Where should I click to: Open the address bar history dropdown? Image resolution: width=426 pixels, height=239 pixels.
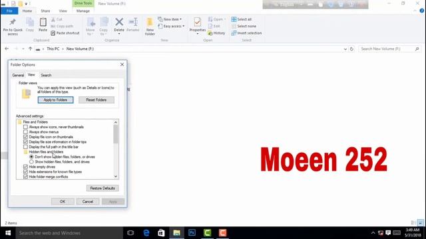345,49
